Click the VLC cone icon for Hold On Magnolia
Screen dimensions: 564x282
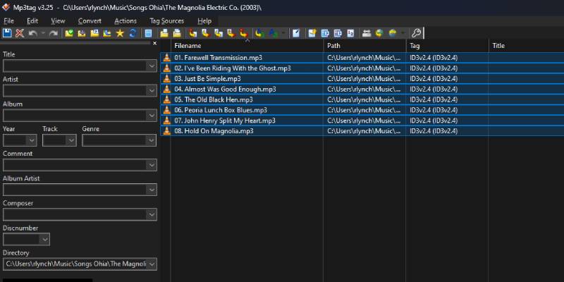tap(166, 131)
